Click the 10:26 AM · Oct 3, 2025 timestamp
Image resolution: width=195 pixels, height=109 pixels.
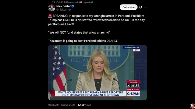tap(62, 105)
